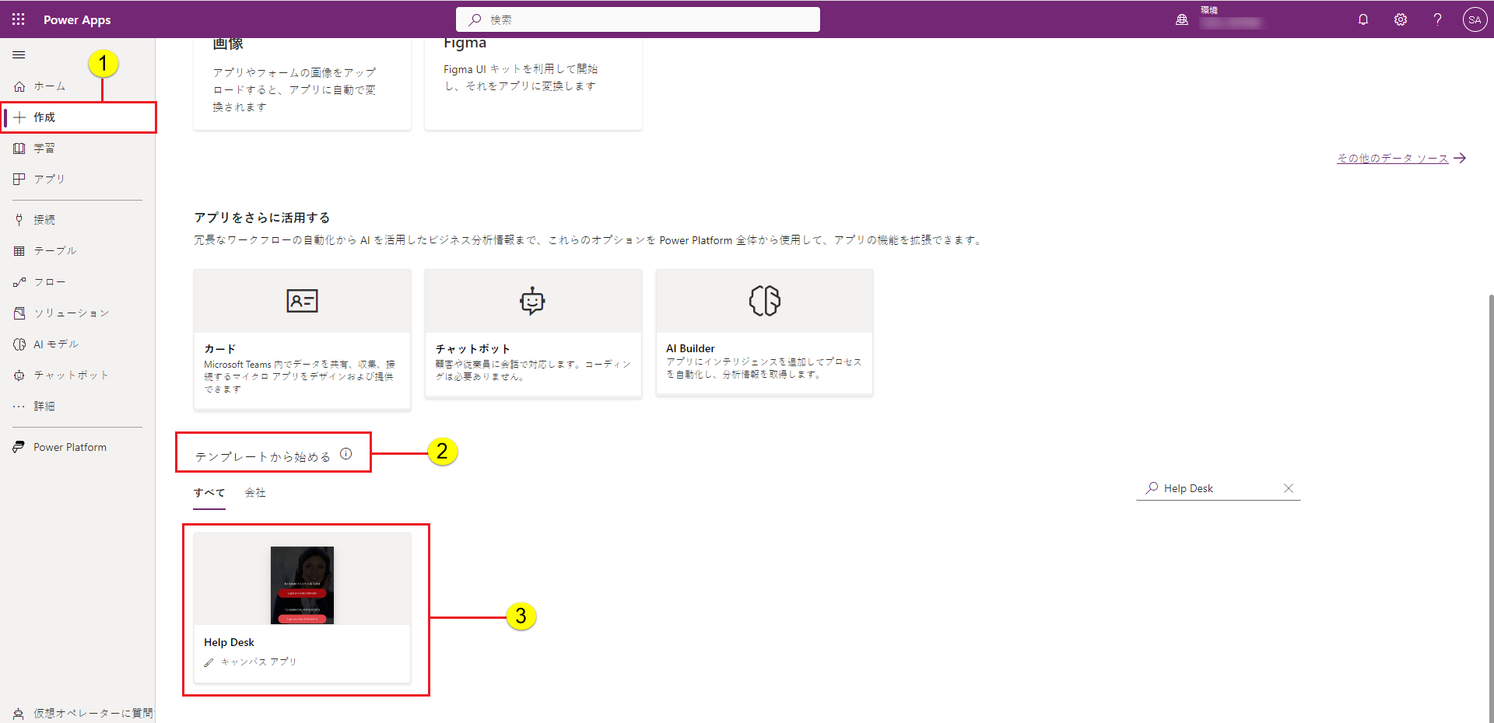Open the Figma card

click(533, 83)
